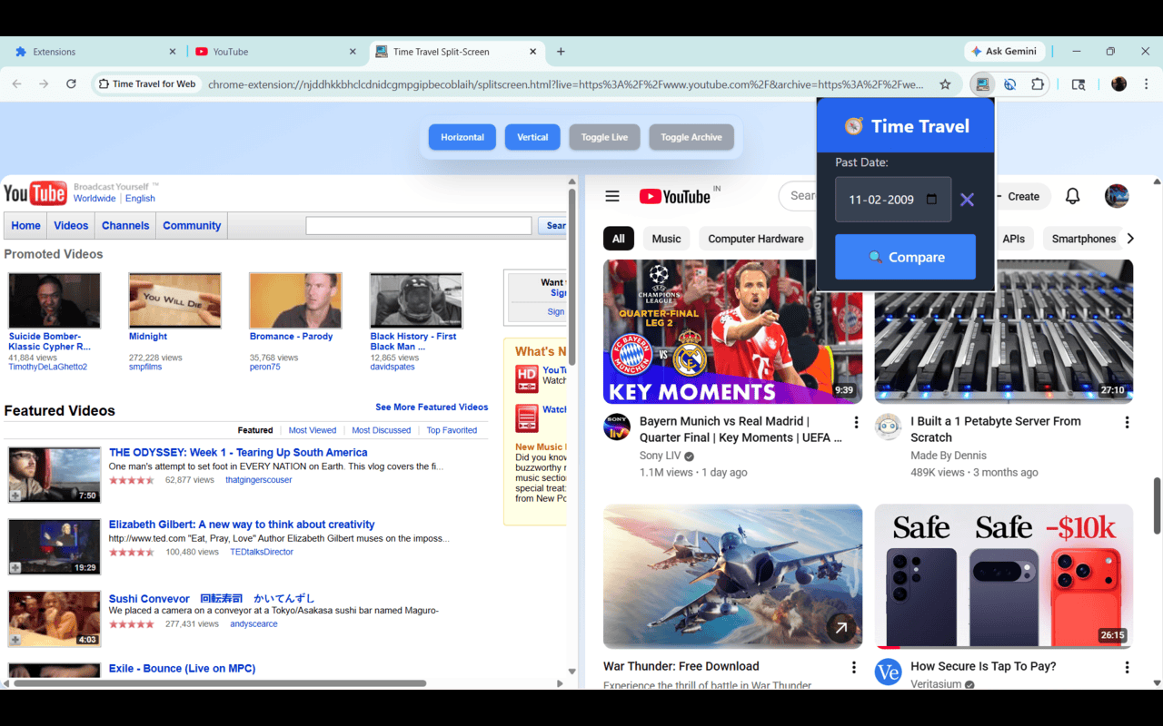Open options for Tap To Pay video
The width and height of the screenshot is (1163, 726).
1127,667
